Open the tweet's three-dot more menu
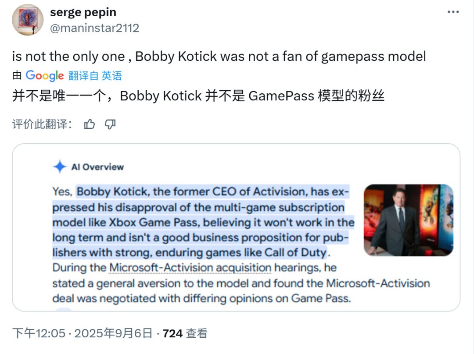Viewport: 474px width, 354px height. [453, 12]
